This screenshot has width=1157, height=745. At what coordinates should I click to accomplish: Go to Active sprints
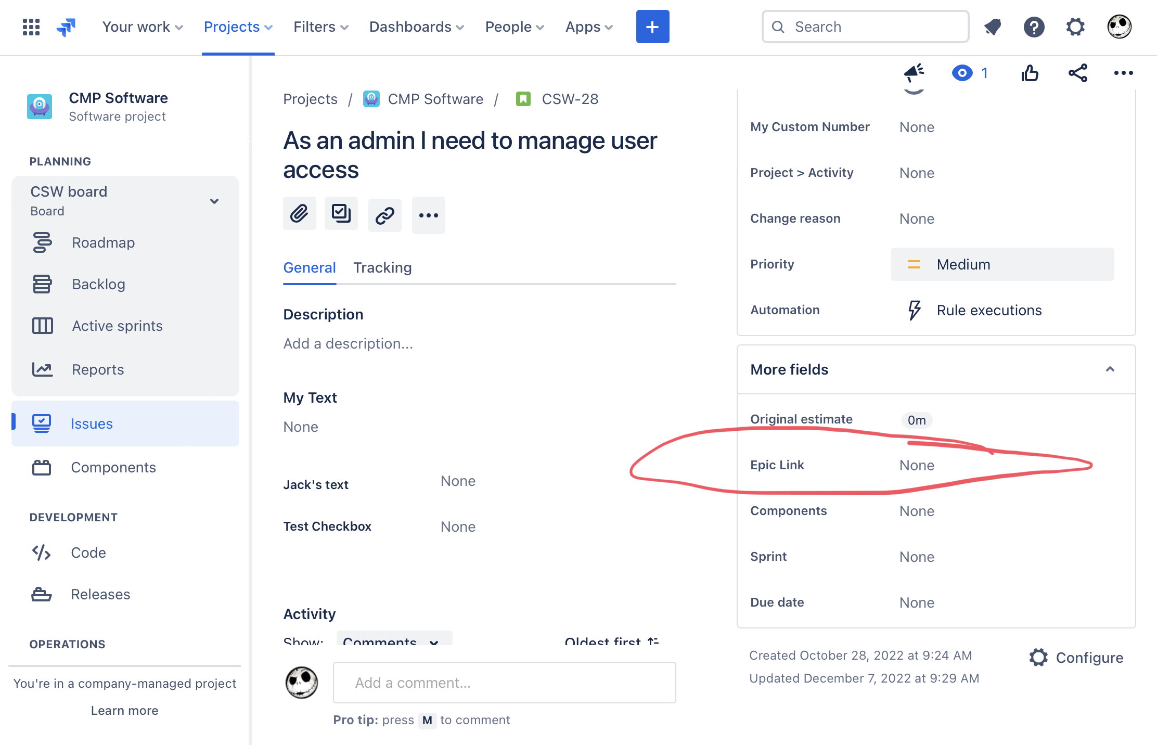point(117,326)
